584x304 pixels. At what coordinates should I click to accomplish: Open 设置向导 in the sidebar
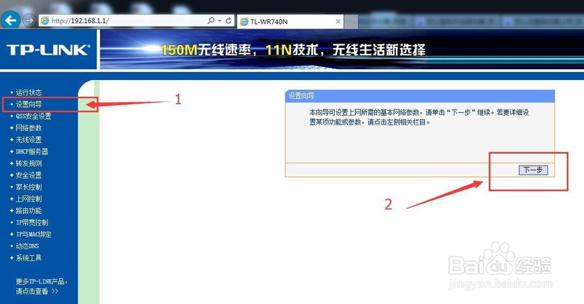[x=29, y=104]
